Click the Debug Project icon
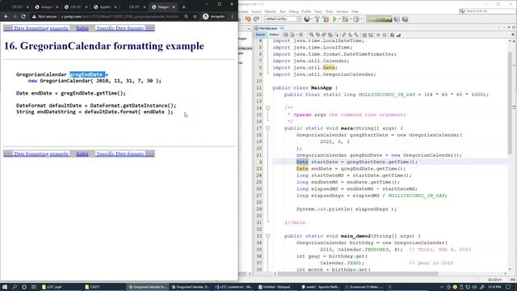Viewport: 517px width, 291px height. pyautogui.click(x=345, y=19)
